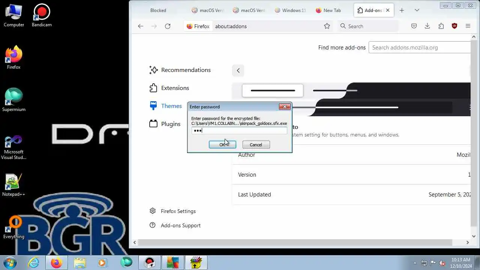Viewport: 480px width, 270px height.
Task: Show hidden tray icons arrow
Action: [x=415, y=263]
